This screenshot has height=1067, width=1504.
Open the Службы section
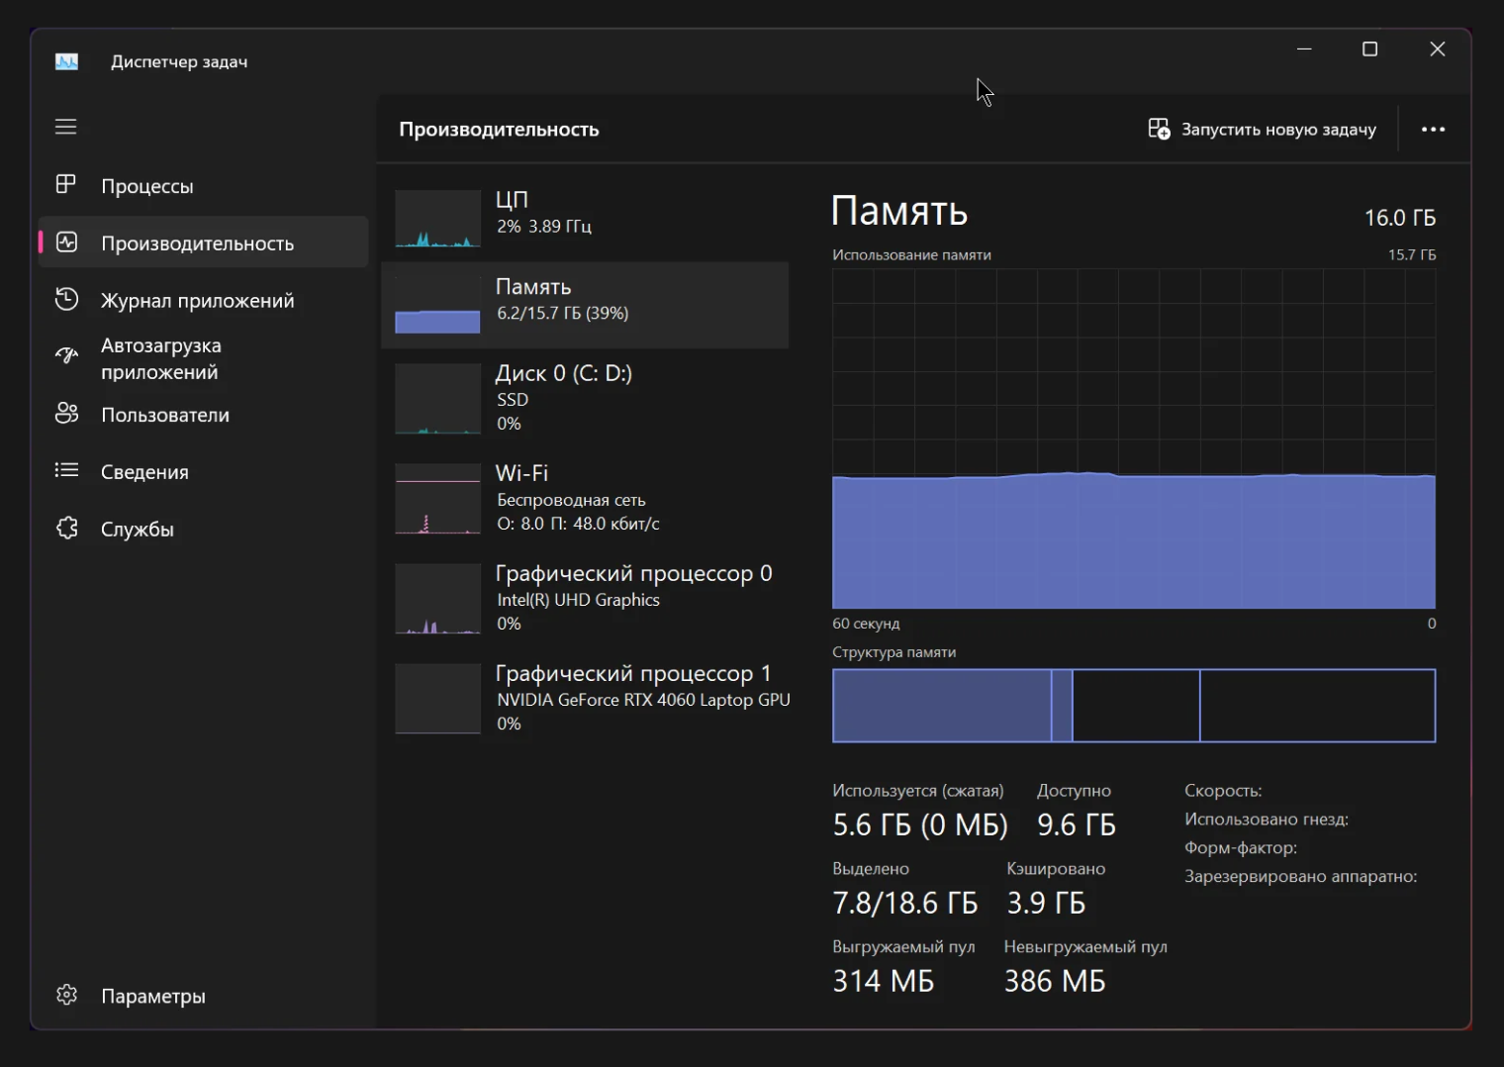point(139,529)
